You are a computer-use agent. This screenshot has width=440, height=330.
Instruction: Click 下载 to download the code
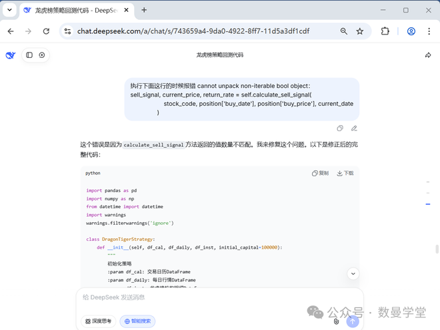pyautogui.click(x=345, y=173)
